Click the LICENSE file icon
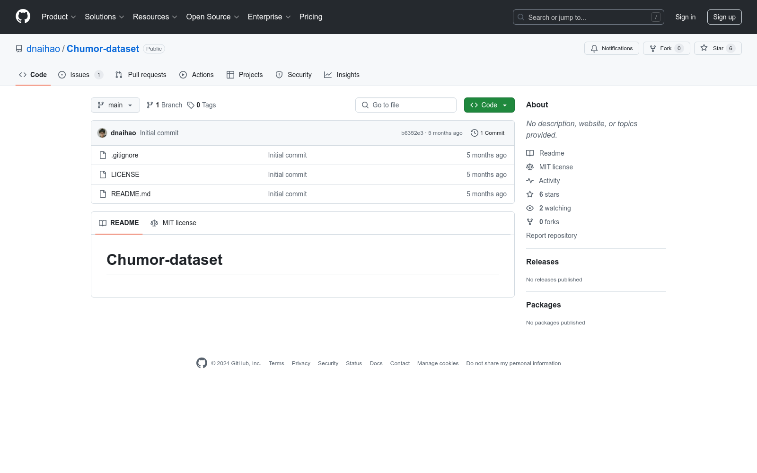 click(103, 175)
